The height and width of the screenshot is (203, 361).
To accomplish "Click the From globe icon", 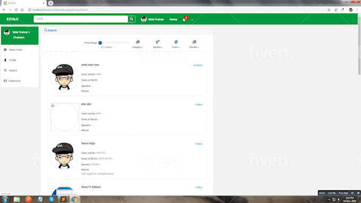I will pos(176,42).
